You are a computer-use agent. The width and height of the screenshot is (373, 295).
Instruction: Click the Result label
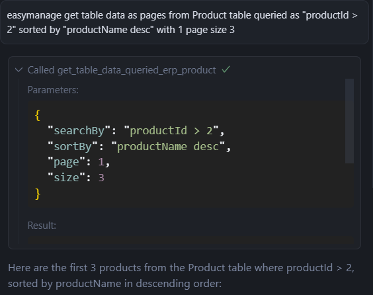click(x=42, y=226)
